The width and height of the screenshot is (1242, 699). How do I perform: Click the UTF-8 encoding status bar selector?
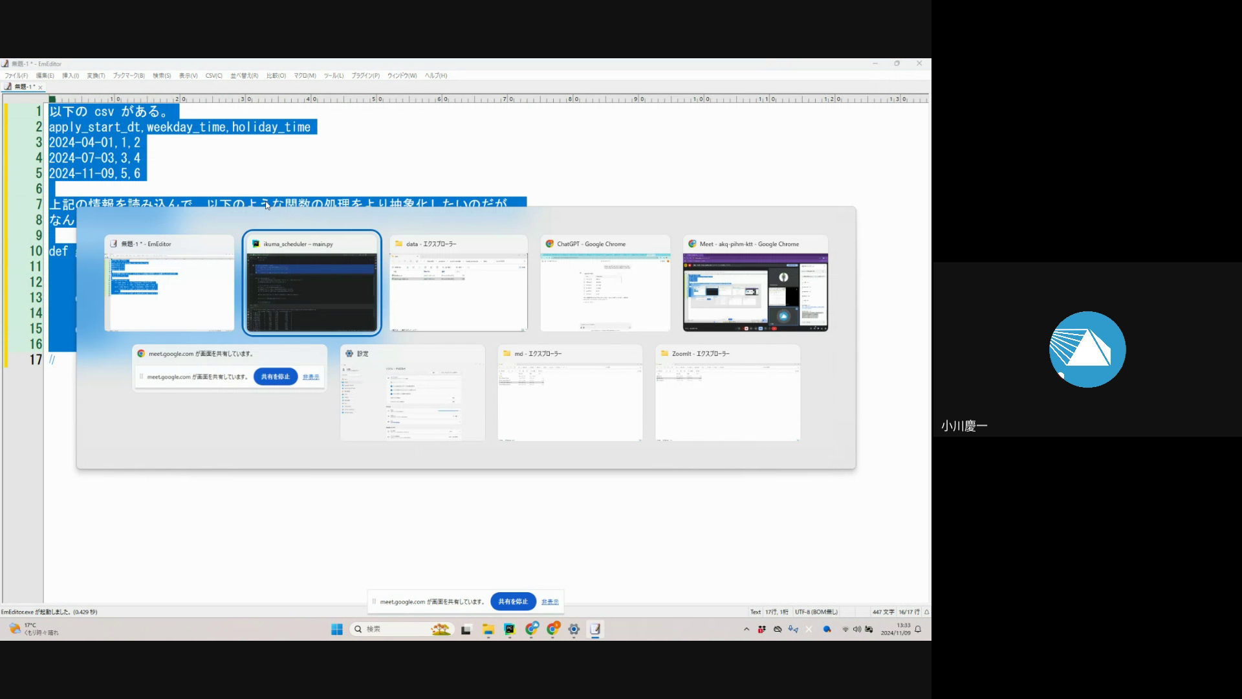[816, 612]
